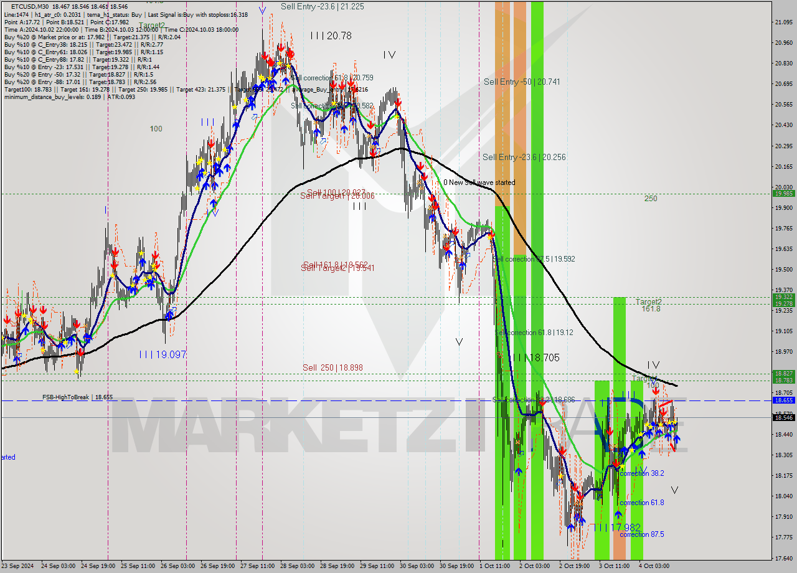Screen dimensions: 797x573
Task: Click the '23 Sep 2024' date on time axis
Action: point(18,566)
